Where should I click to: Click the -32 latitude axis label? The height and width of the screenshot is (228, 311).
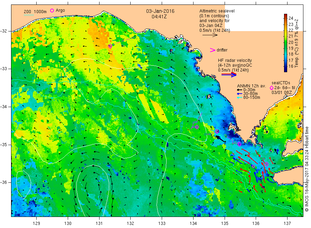(3, 31)
